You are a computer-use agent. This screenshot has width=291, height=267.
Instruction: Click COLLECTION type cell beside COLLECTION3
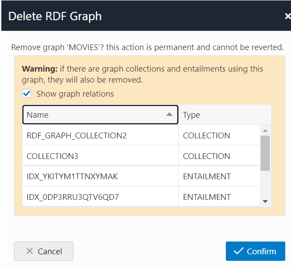tap(206, 156)
